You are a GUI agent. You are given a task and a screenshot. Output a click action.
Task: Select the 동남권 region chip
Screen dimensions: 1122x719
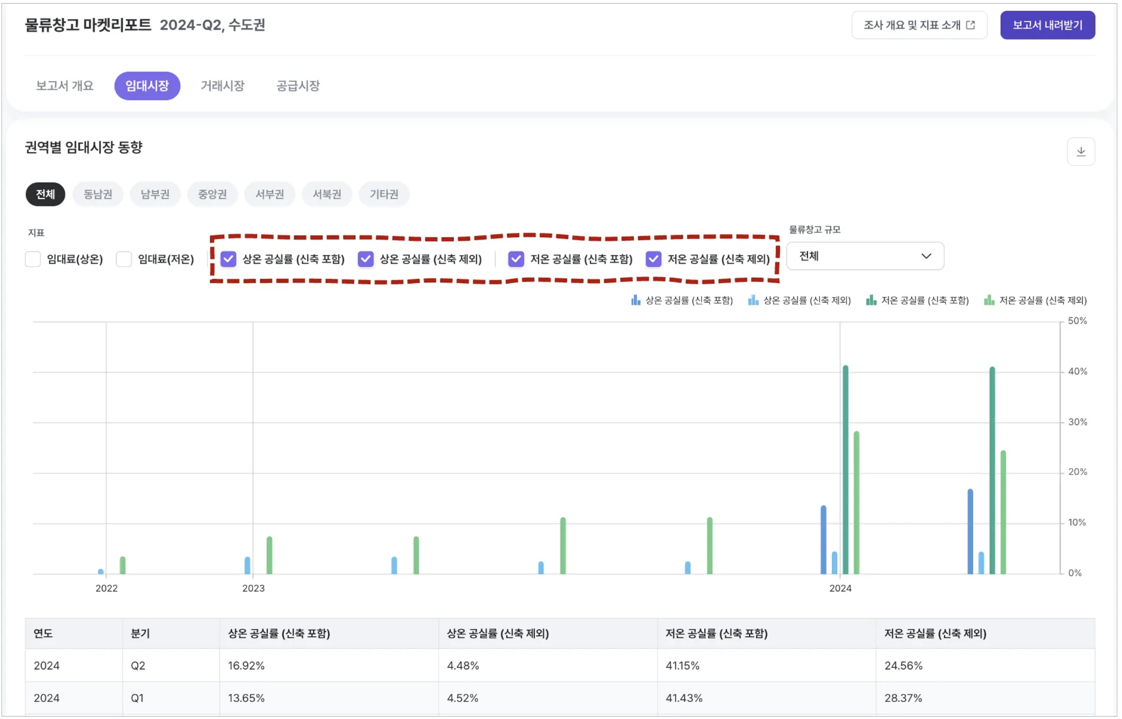point(98,194)
